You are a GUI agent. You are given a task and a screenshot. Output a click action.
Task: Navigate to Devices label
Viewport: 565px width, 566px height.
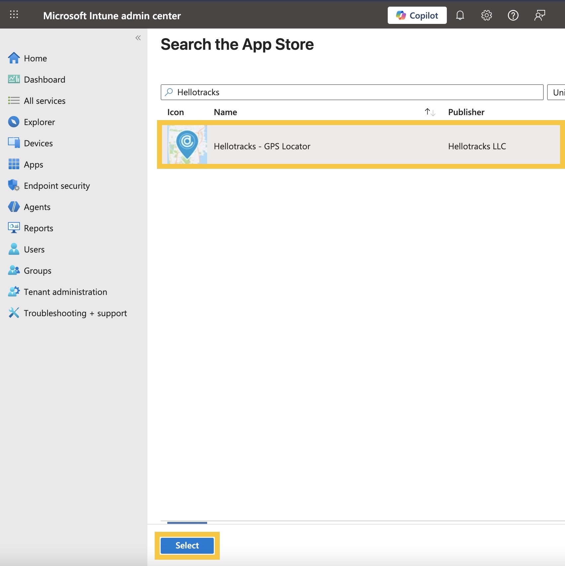coord(38,143)
